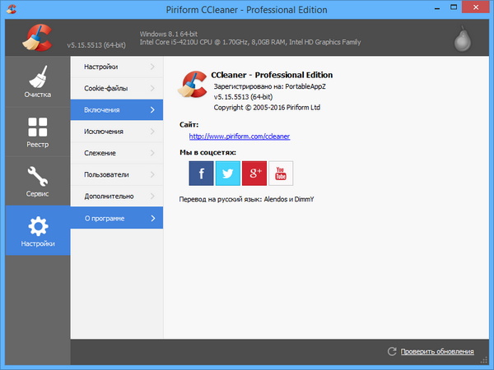Image resolution: width=494 pixels, height=370 pixels.
Task: Click chevron next to Включения
Action: click(x=152, y=110)
